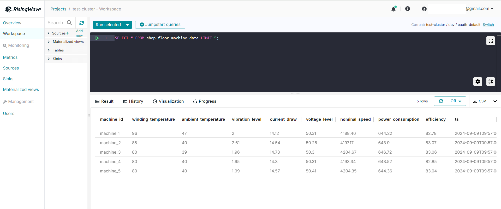Image resolution: width=501 pixels, height=209 pixels.
Task: Expand the Tables tree node
Action: click(49, 50)
